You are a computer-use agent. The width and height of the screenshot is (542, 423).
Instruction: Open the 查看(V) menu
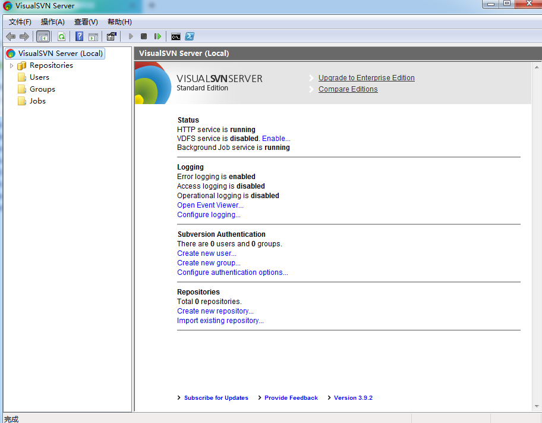[86, 22]
